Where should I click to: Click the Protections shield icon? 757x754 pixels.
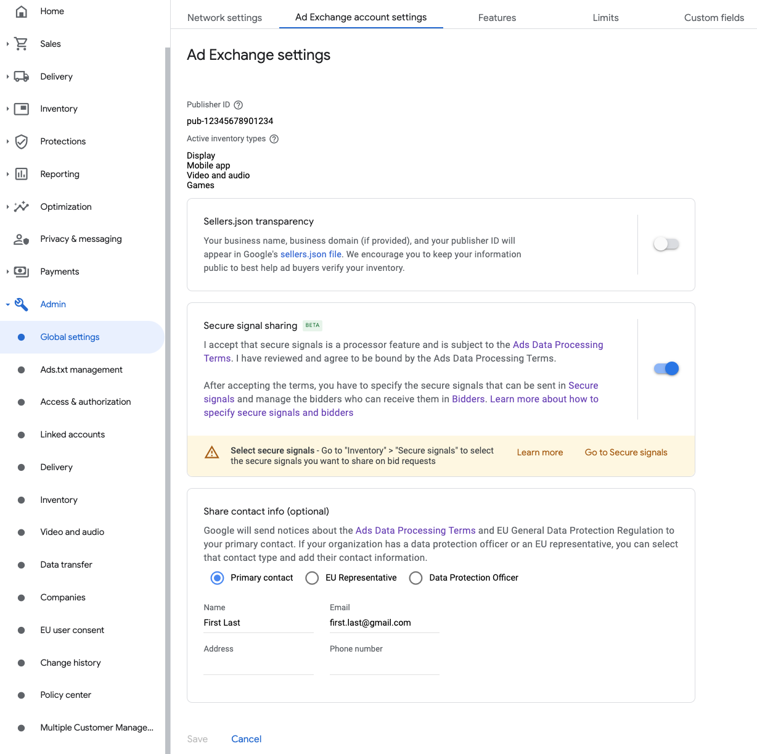coord(22,141)
